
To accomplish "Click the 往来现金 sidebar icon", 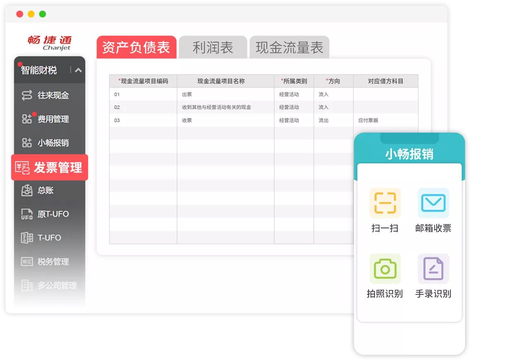I will pyautogui.click(x=27, y=95).
